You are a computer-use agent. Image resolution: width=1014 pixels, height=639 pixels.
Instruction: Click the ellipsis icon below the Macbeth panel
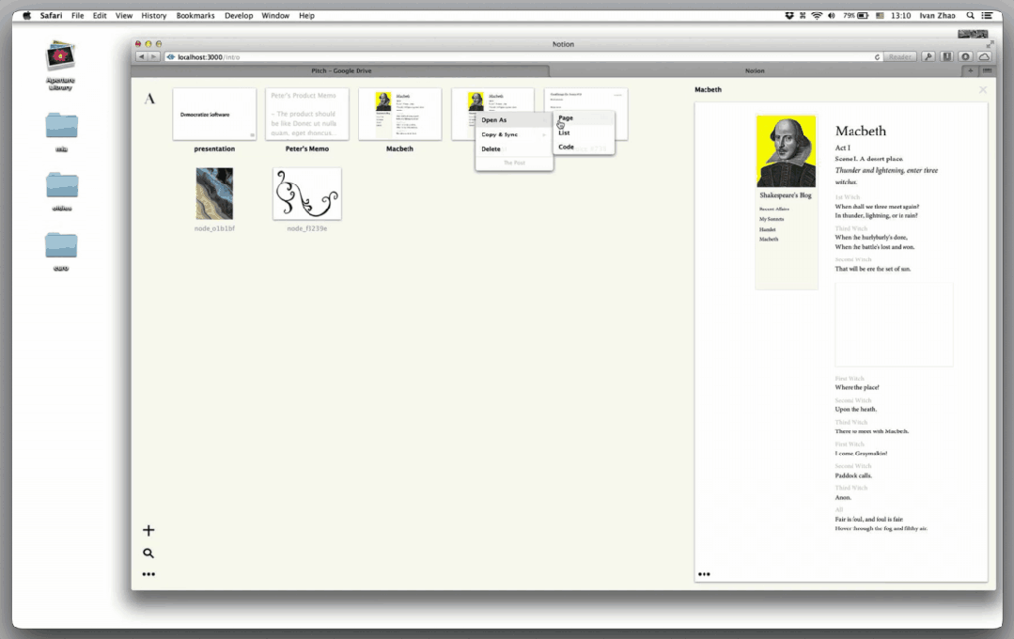point(703,573)
